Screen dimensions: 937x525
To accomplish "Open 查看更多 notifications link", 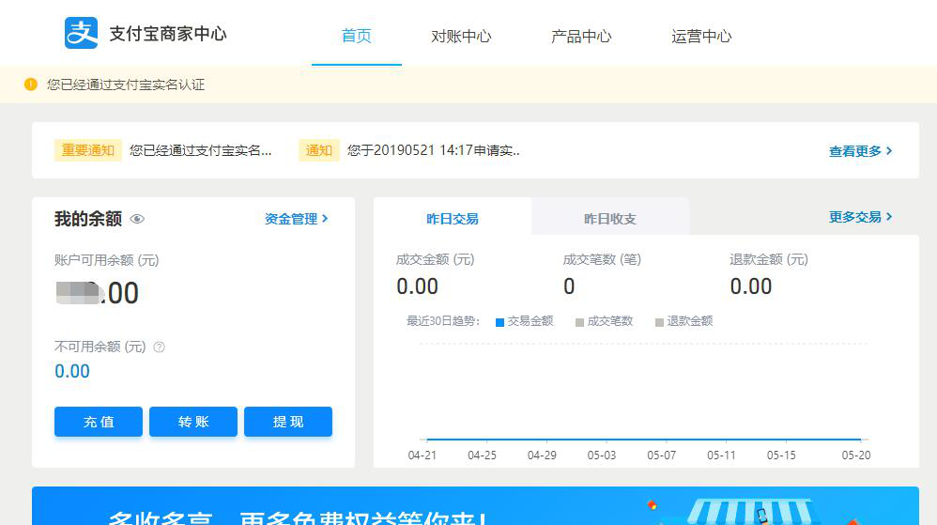I will [x=861, y=150].
